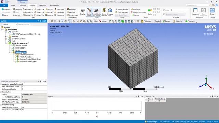The height and width of the screenshot is (123, 219).
Task: Open annotation Preferences
Action: click(72, 15)
